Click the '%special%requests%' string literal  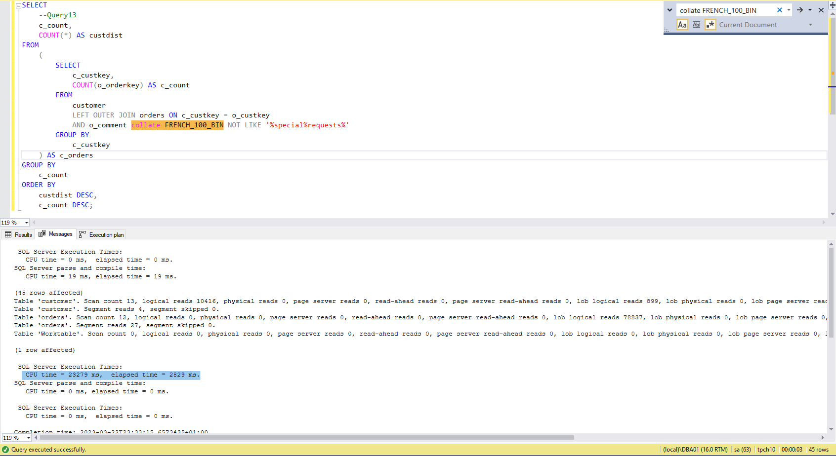[x=307, y=125]
